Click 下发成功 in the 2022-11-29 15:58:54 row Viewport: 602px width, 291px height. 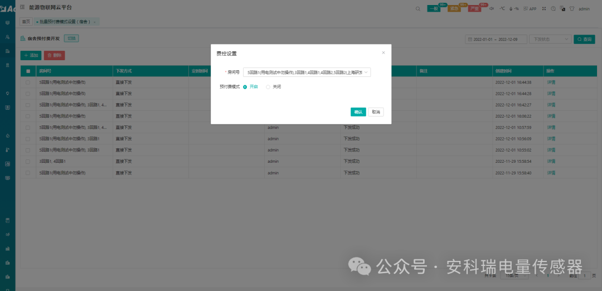[x=351, y=161]
